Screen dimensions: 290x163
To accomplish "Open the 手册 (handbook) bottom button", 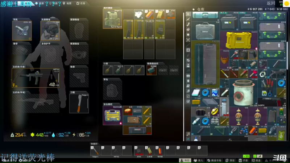I will coord(243,160).
